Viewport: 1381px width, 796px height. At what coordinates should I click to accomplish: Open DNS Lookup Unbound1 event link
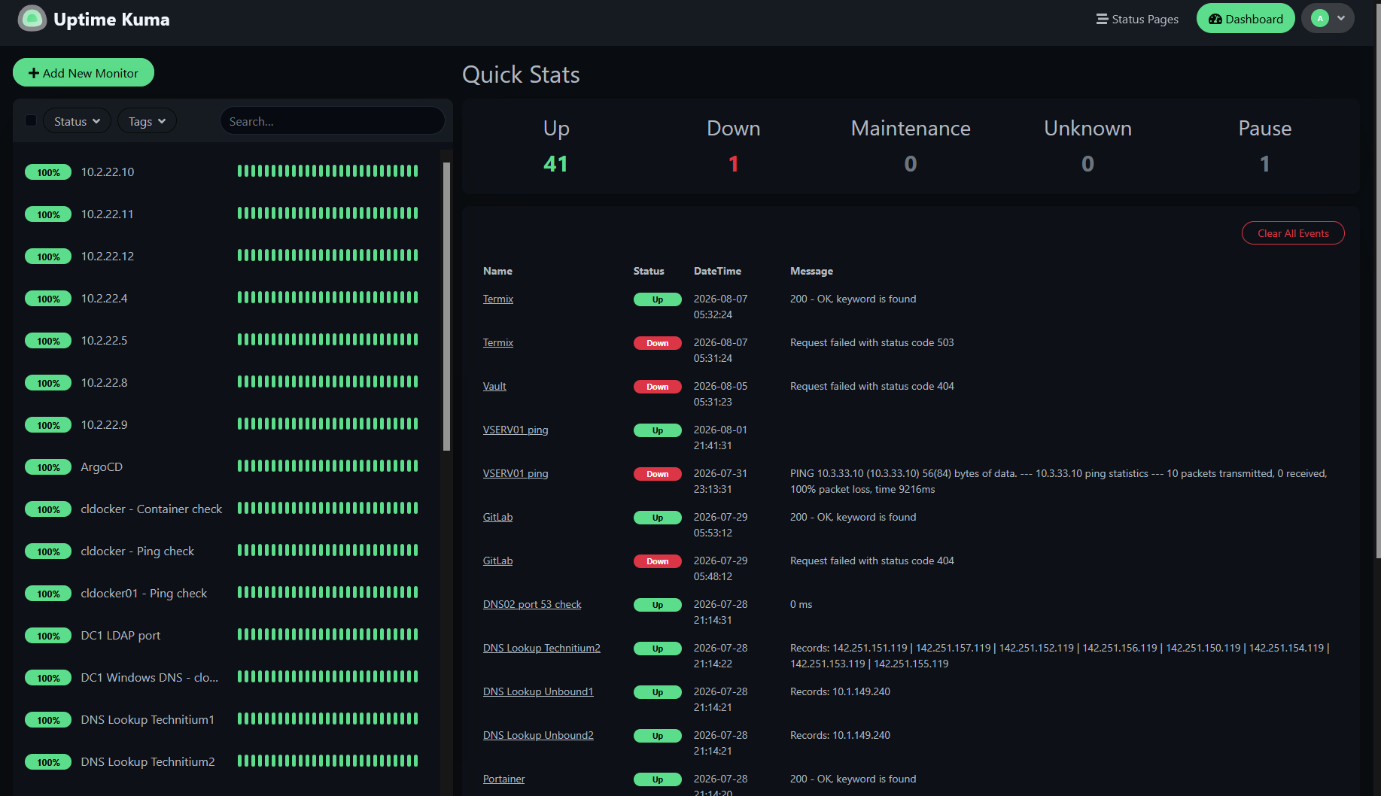[x=538, y=691]
